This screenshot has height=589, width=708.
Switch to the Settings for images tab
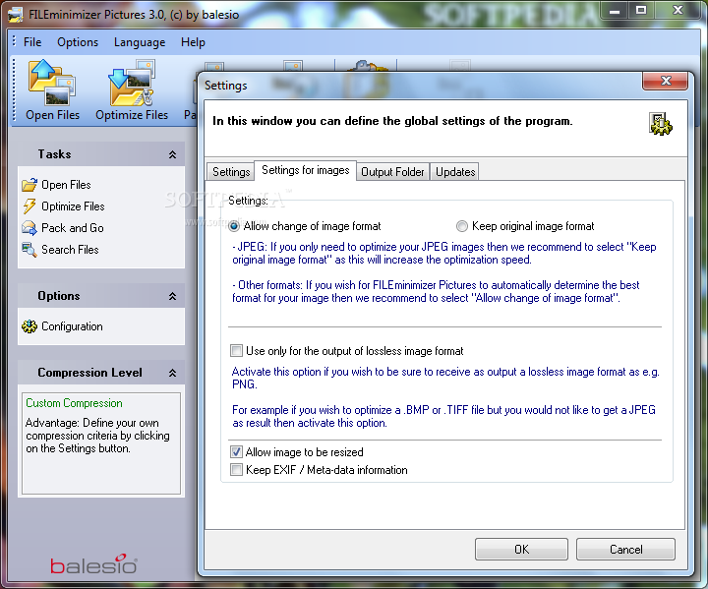[306, 170]
